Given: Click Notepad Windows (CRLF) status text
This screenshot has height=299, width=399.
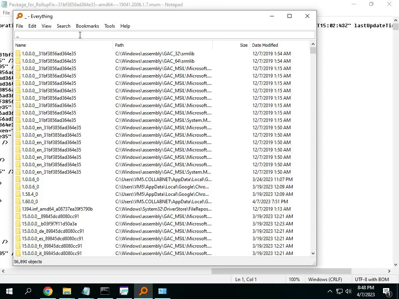Looking at the screenshot, I should point(325,280).
